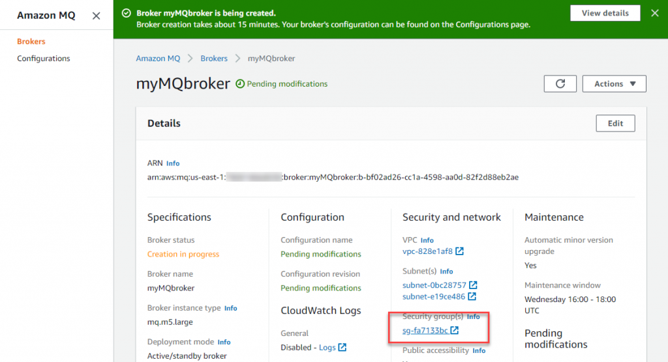Show Subnet(s) Info help
668x362 pixels.
coord(446,271)
